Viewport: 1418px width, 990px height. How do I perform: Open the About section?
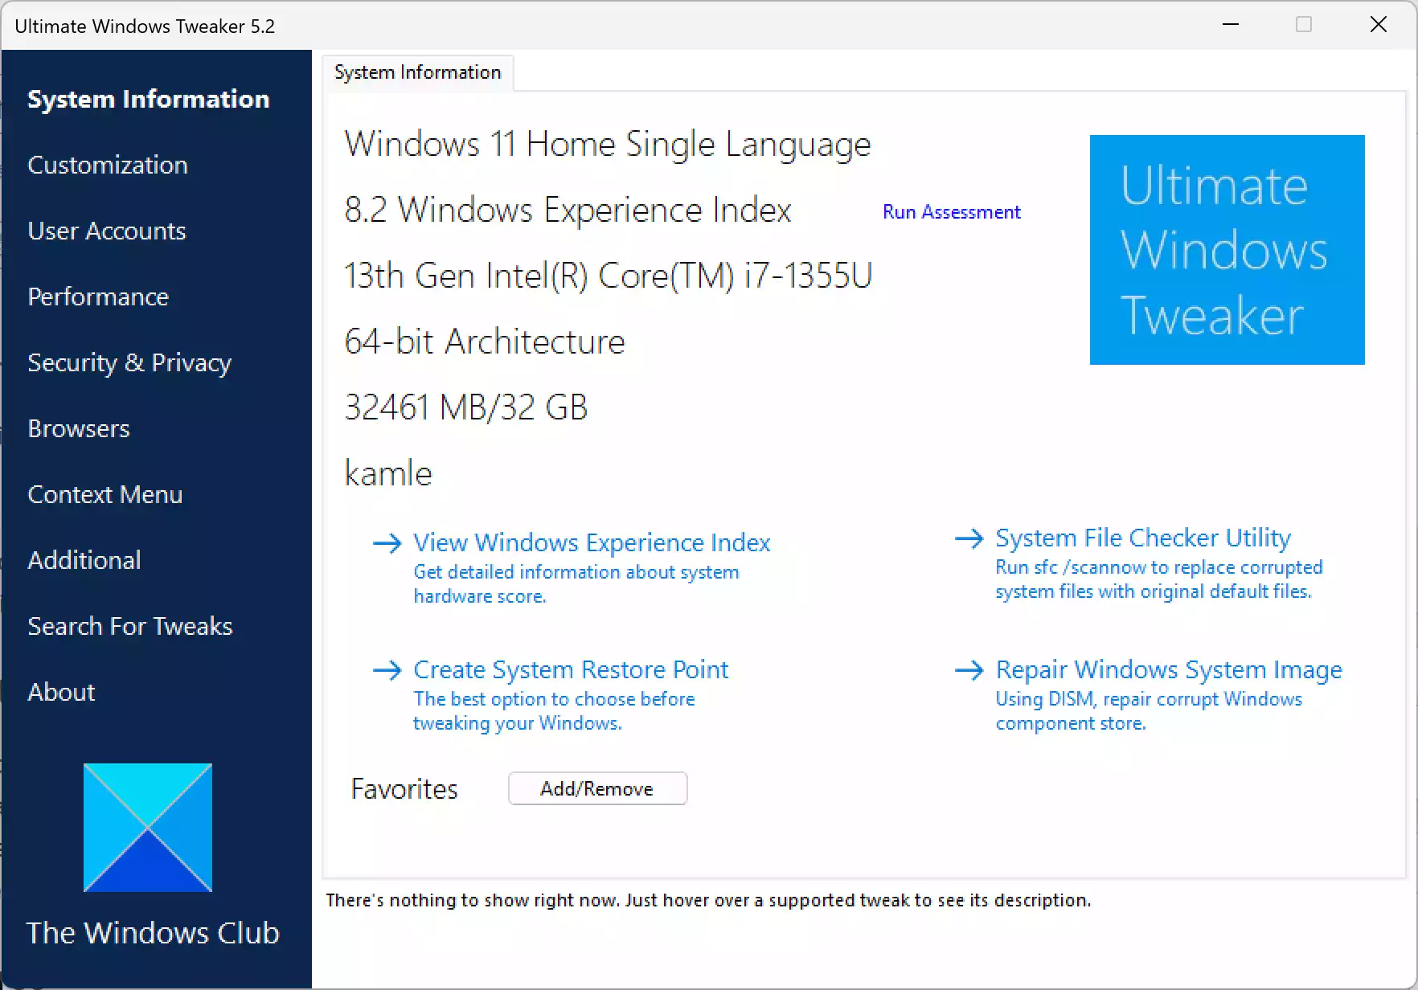61,692
